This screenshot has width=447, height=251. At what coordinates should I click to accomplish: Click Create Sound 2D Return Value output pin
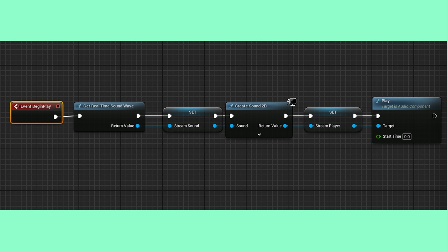(x=285, y=126)
